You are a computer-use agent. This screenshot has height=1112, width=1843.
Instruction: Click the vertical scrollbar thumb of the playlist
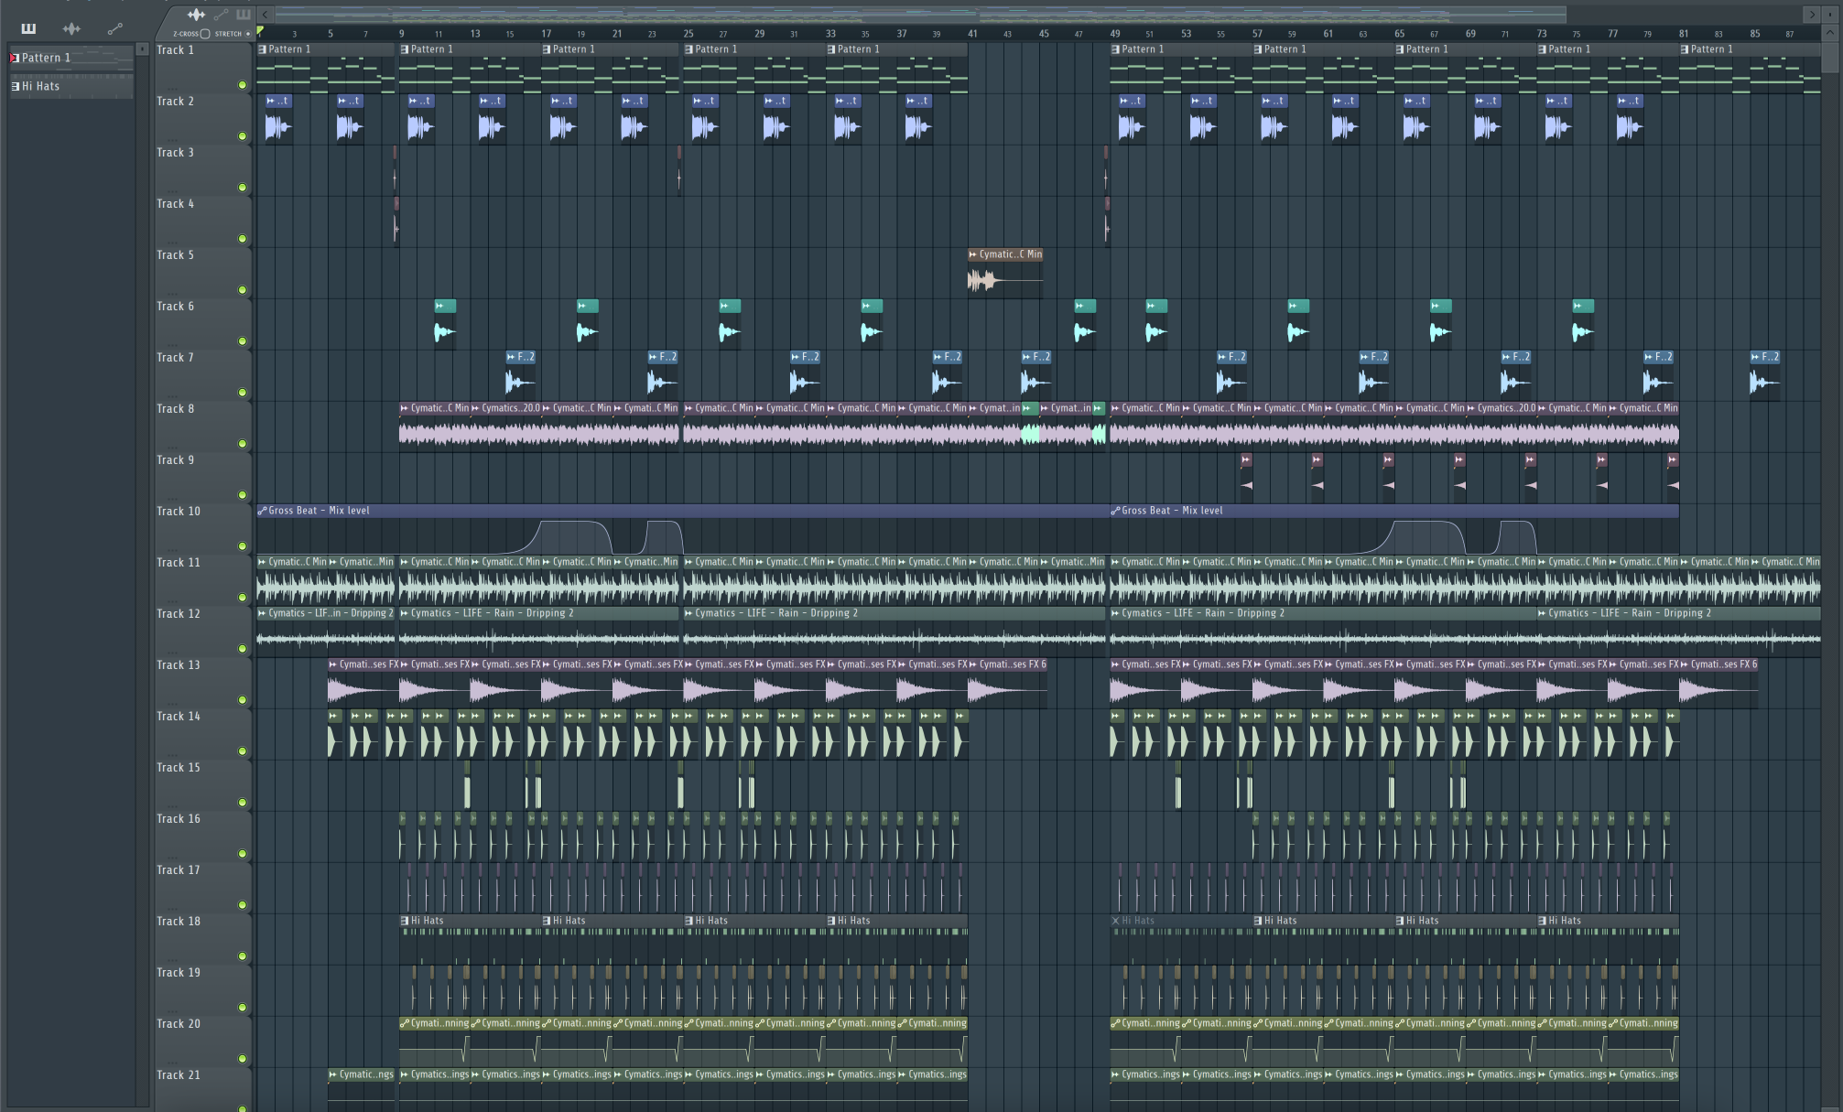(1829, 57)
